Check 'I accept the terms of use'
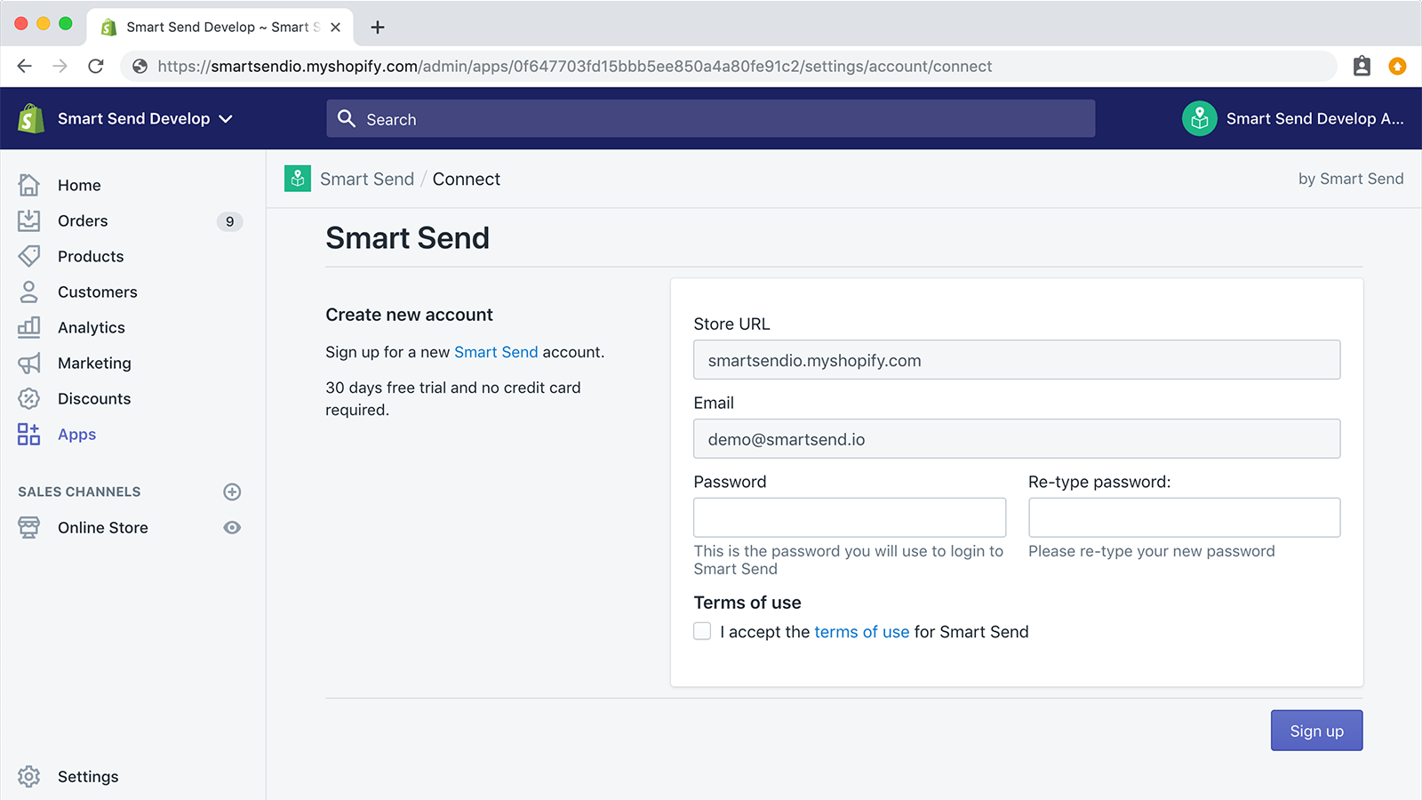The width and height of the screenshot is (1422, 800). (x=702, y=631)
